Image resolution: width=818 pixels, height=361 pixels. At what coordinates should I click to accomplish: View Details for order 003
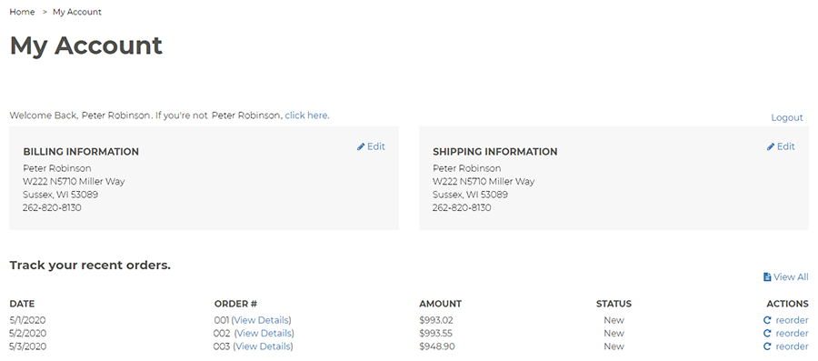[x=263, y=346]
